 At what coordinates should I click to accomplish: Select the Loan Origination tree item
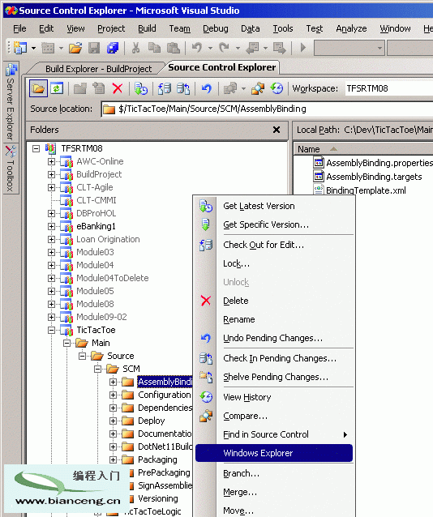tap(108, 239)
